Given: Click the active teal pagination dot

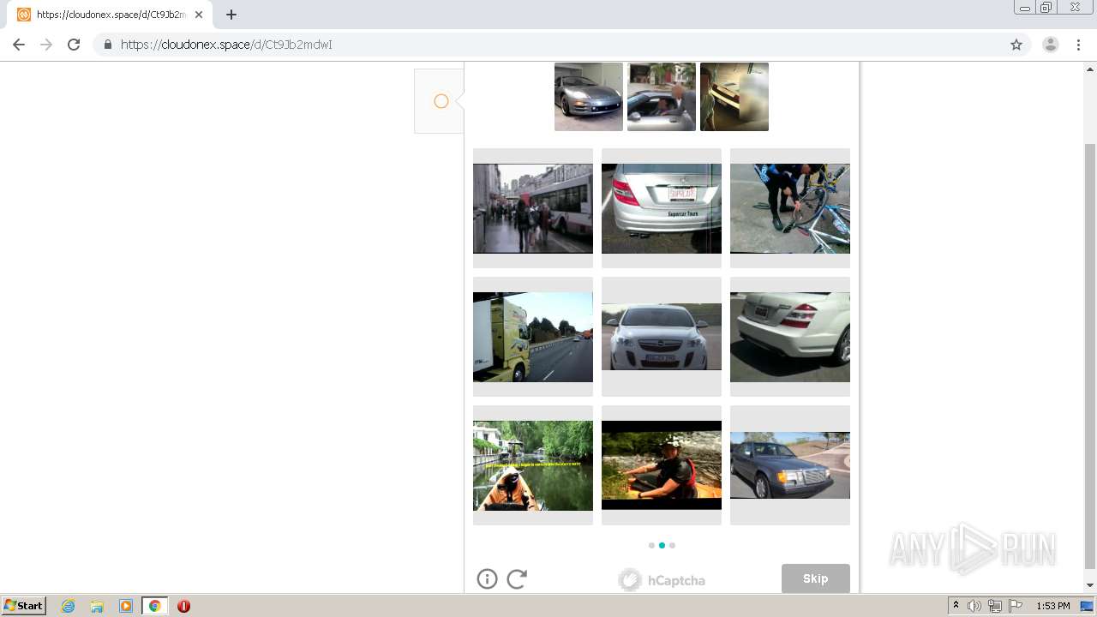Looking at the screenshot, I should (x=662, y=545).
